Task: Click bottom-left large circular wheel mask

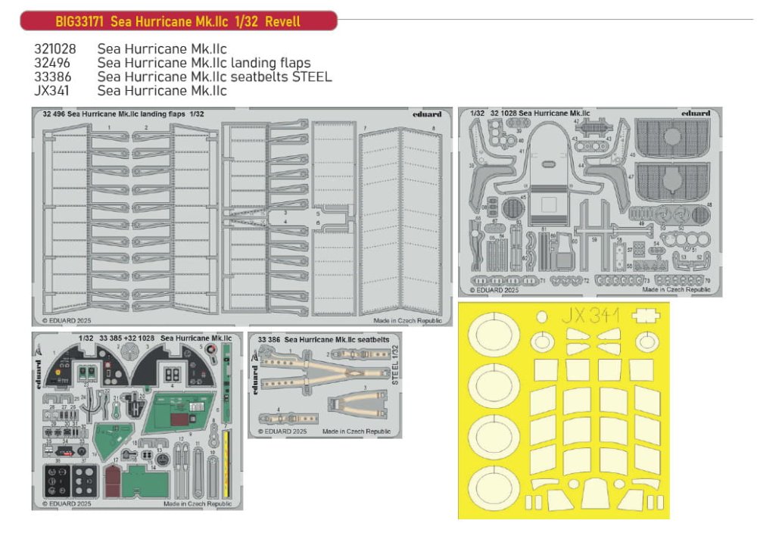Action: click(x=494, y=488)
